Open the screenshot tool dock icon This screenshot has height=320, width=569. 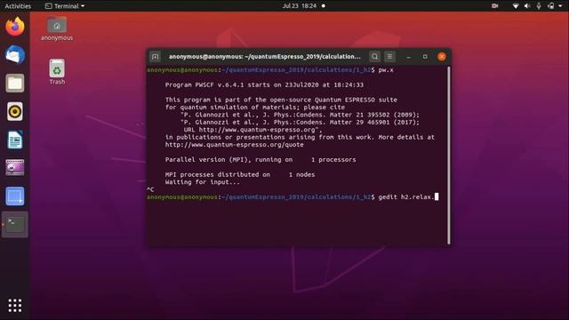[x=15, y=196]
